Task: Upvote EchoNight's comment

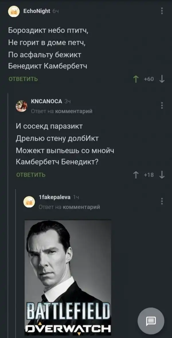Action: [x=136, y=79]
